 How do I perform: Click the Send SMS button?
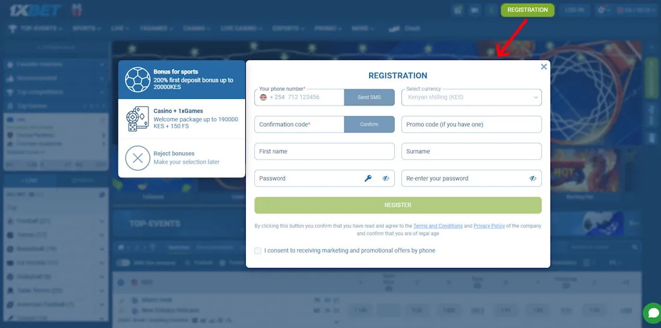(x=370, y=97)
